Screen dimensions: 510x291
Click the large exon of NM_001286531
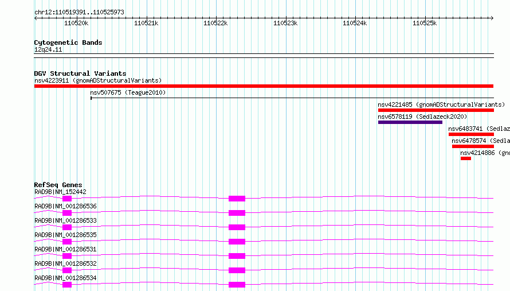(x=237, y=256)
